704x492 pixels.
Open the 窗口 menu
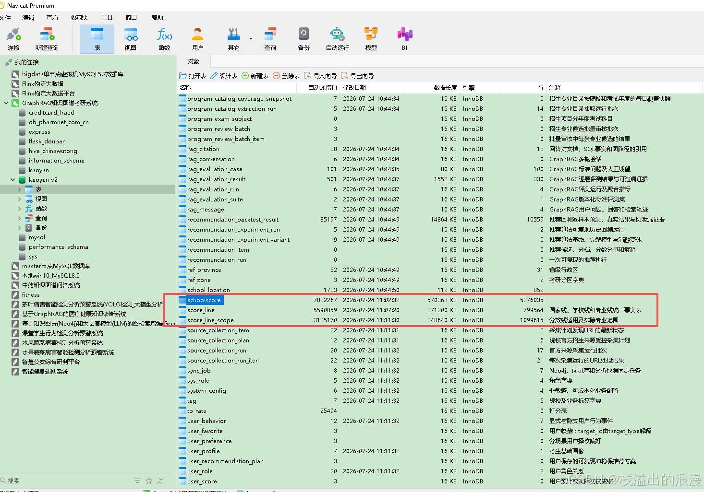[131, 17]
